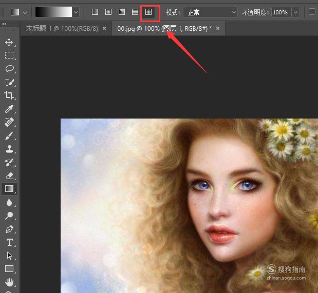Select the Clone Stamp tool
Image resolution: width=318 pixels, height=293 pixels.
click(9, 149)
